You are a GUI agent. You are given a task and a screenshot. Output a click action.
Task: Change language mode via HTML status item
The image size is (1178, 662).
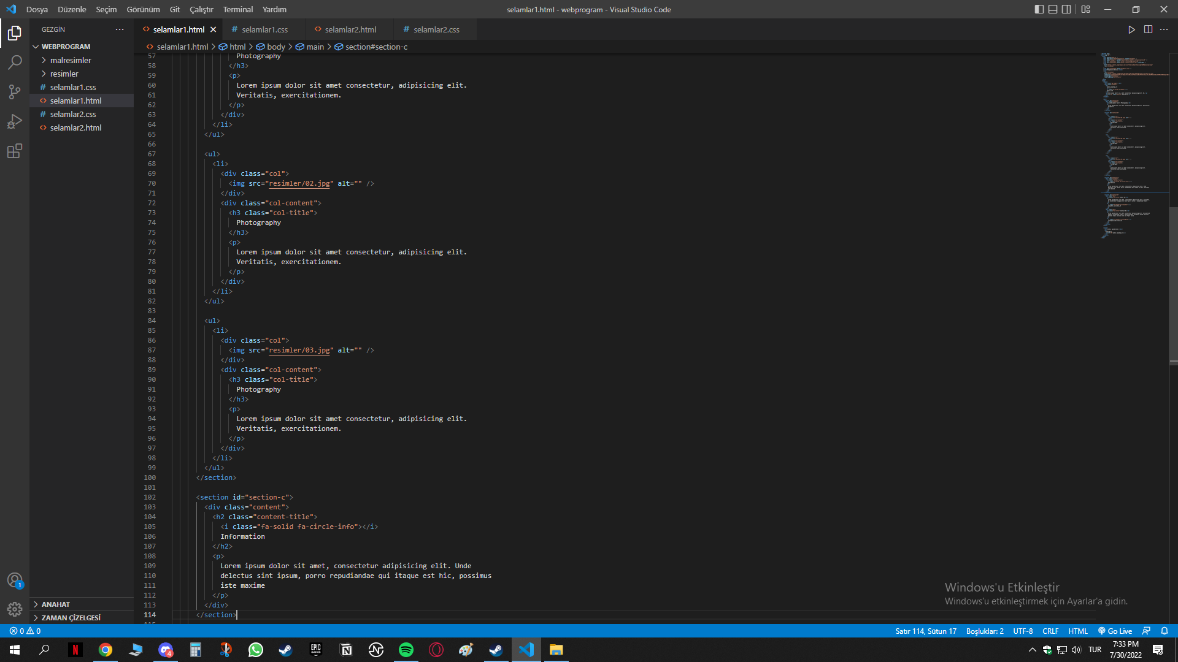point(1077,631)
